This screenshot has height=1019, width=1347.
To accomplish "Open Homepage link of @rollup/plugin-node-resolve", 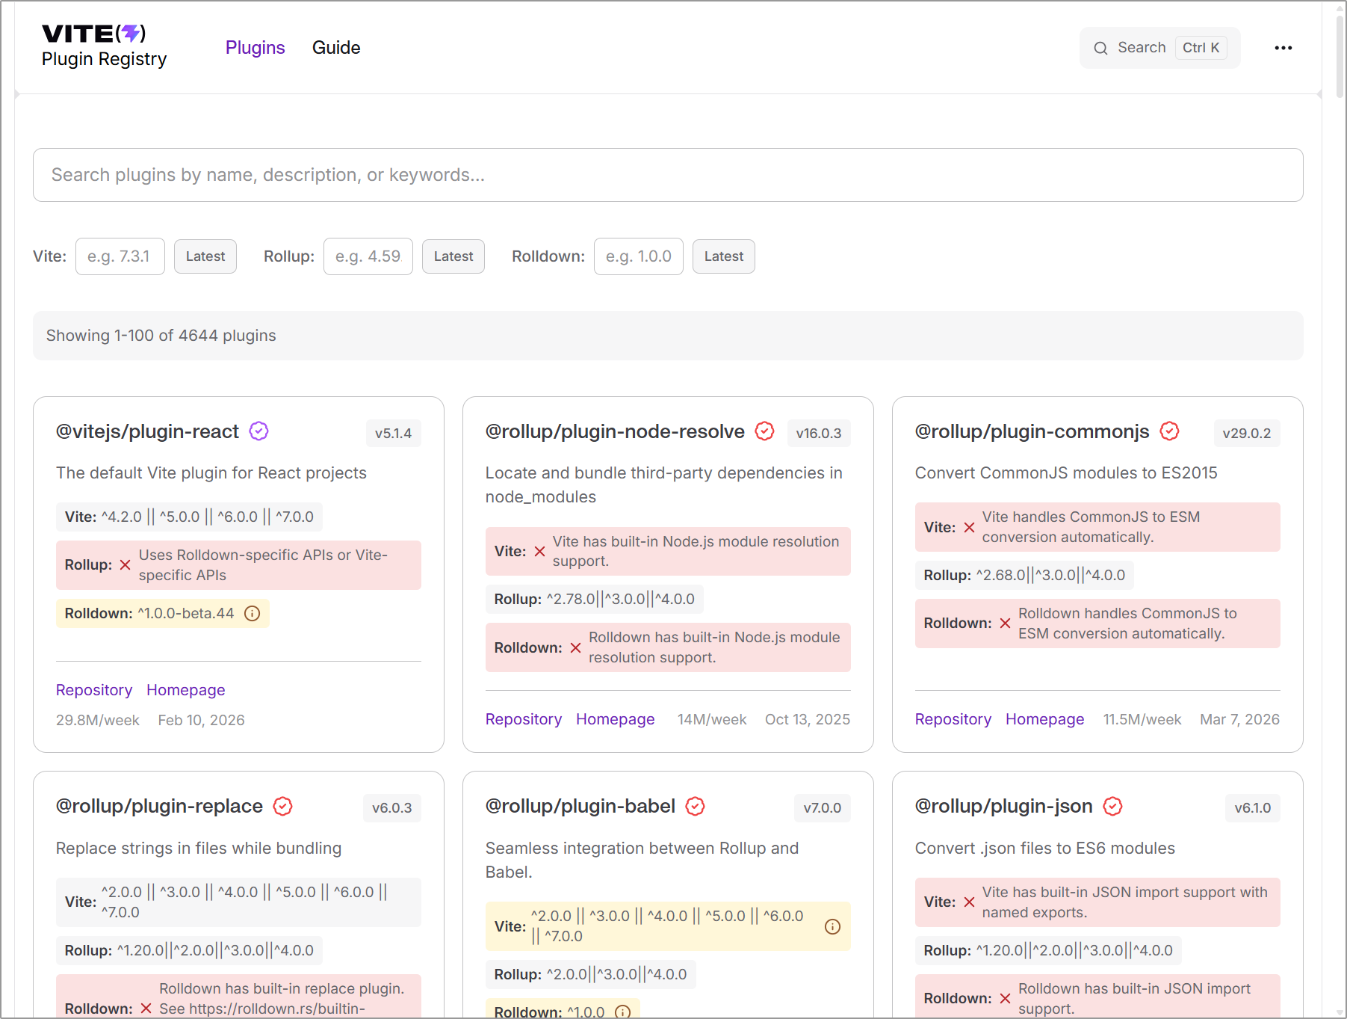I will pos(616,719).
